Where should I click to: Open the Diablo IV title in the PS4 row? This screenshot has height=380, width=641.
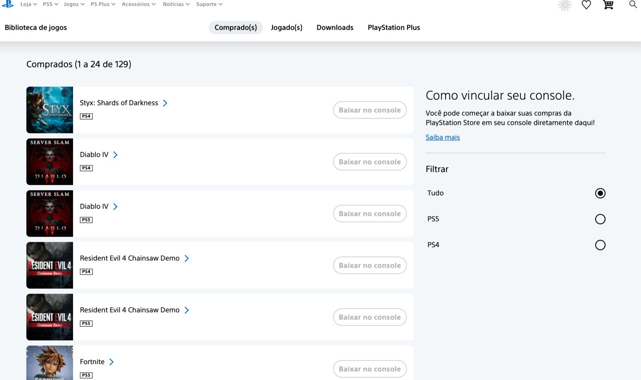tap(94, 155)
